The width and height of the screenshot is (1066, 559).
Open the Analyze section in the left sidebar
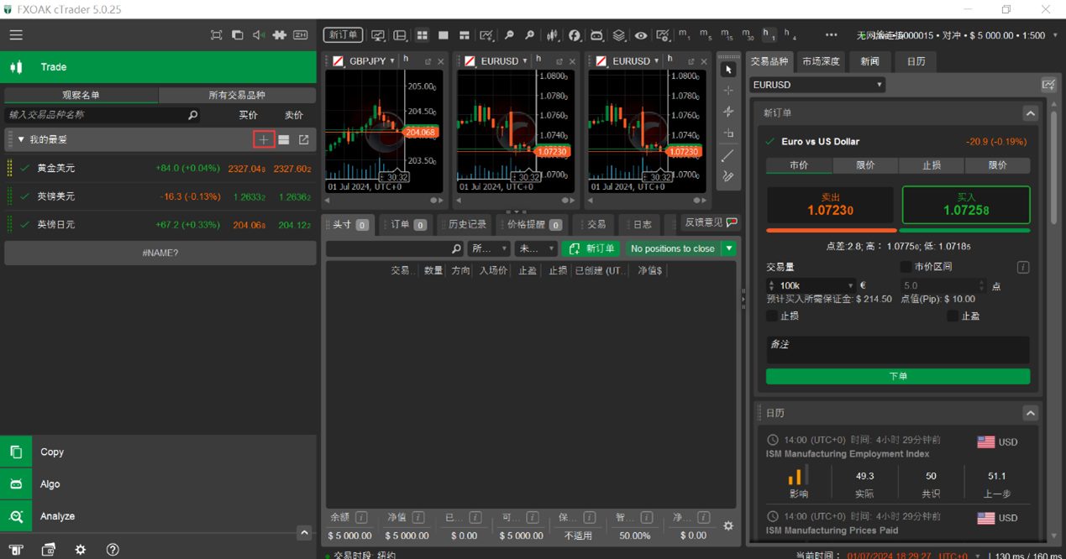click(59, 515)
